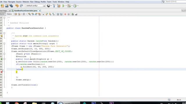Click the Find Previous Occurrence icon

click(x=33, y=14)
